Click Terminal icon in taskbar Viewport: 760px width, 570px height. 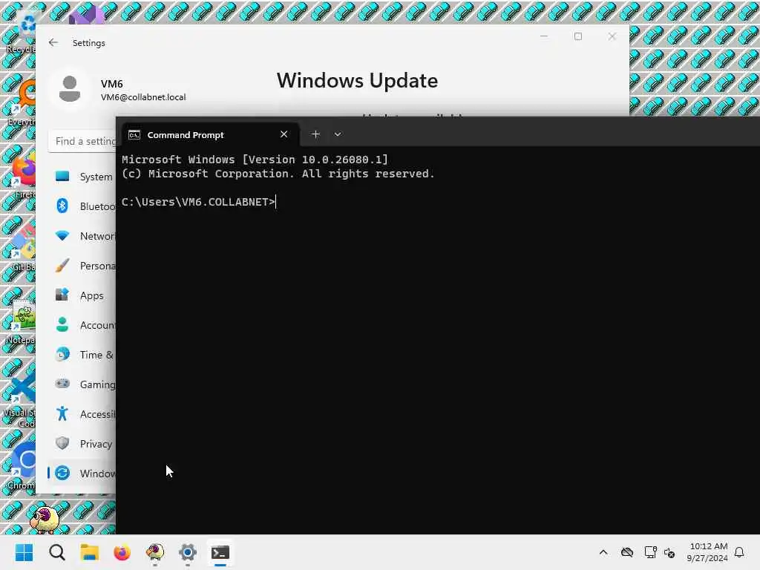coord(220,552)
